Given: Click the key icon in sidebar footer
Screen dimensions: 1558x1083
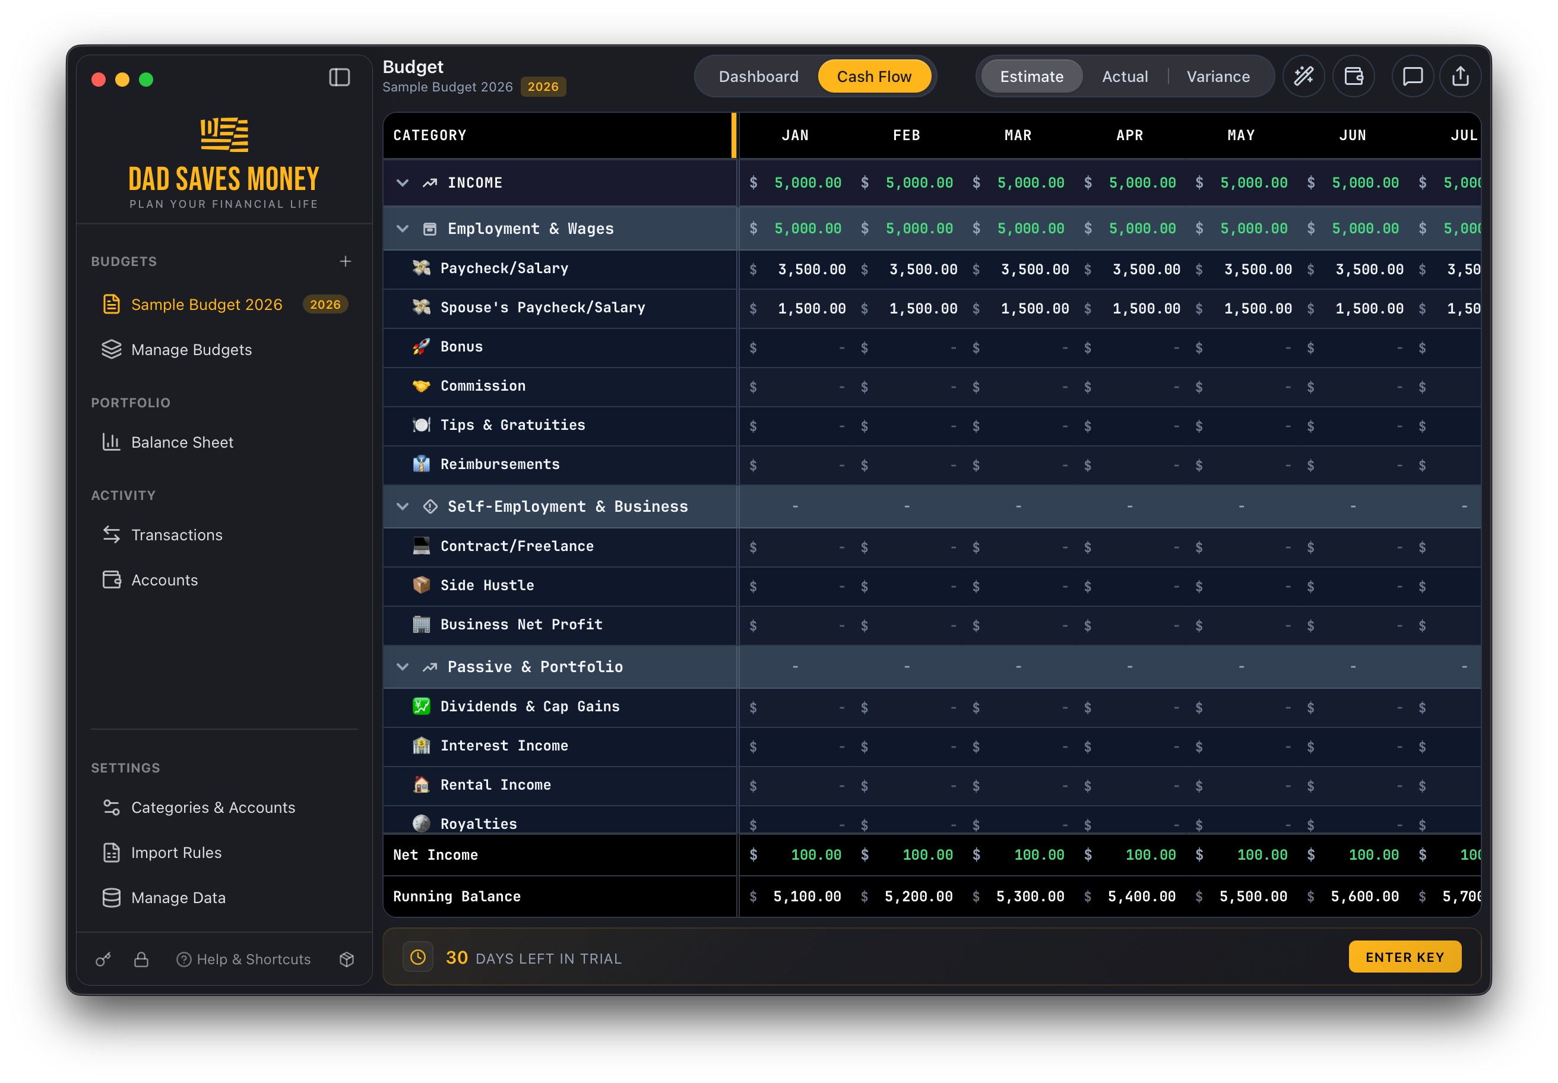Looking at the screenshot, I should pyautogui.click(x=103, y=959).
